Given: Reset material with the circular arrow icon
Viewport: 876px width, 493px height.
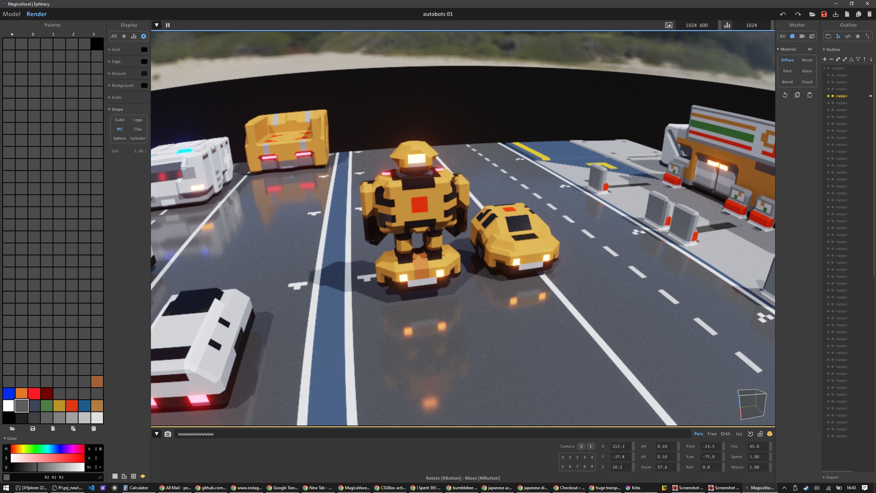Looking at the screenshot, I should point(785,95).
